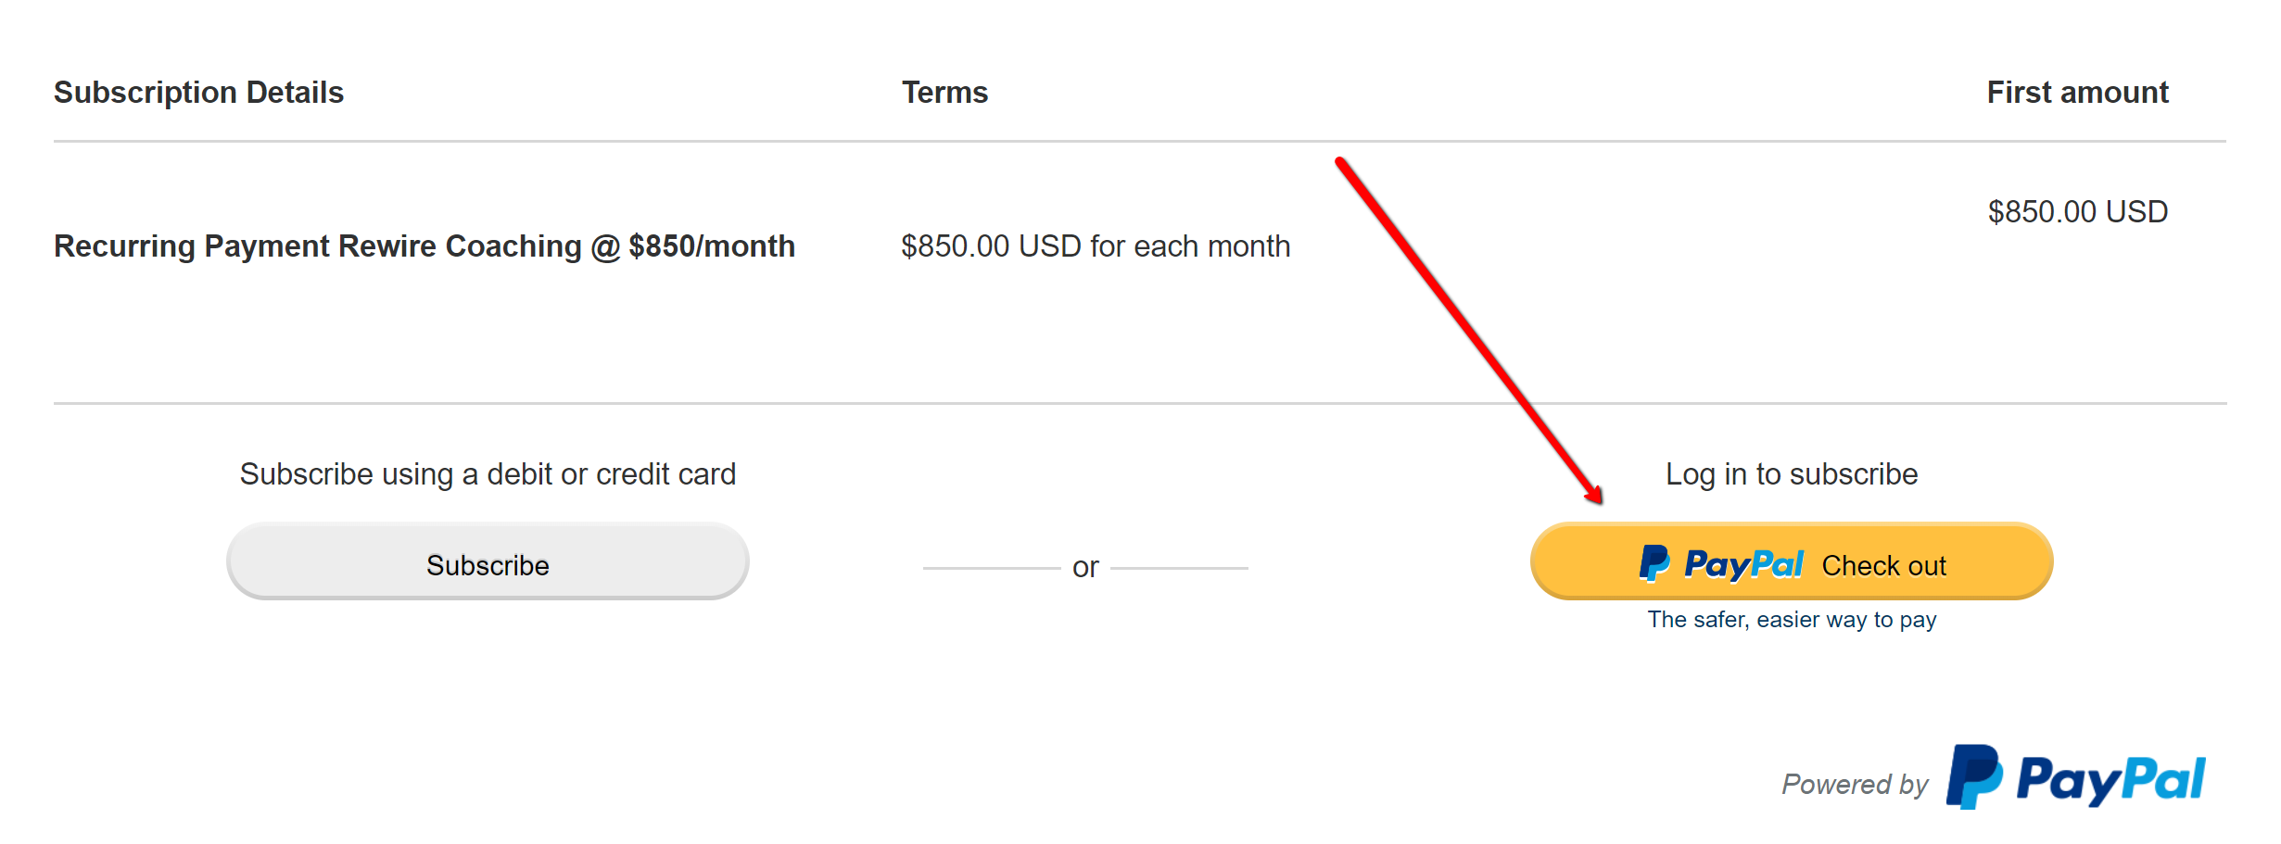Click 'Recurring Payment Rewire Coaching @ $850/month' item
Viewport: 2281px width, 844px height.
pyautogui.click(x=425, y=246)
